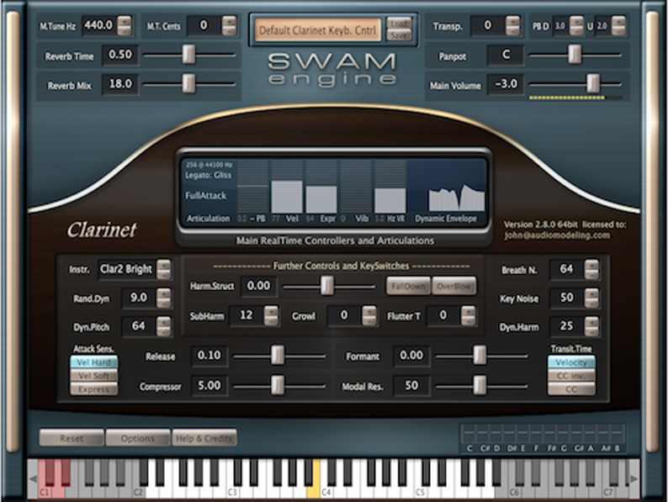Click the Compressor value 5.00
Viewport: 668px width, 502px height.
coord(209,385)
